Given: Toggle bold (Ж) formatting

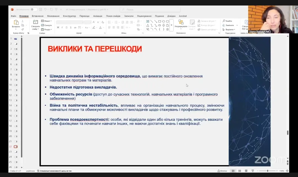Looking at the screenshot, I should click(58, 28).
